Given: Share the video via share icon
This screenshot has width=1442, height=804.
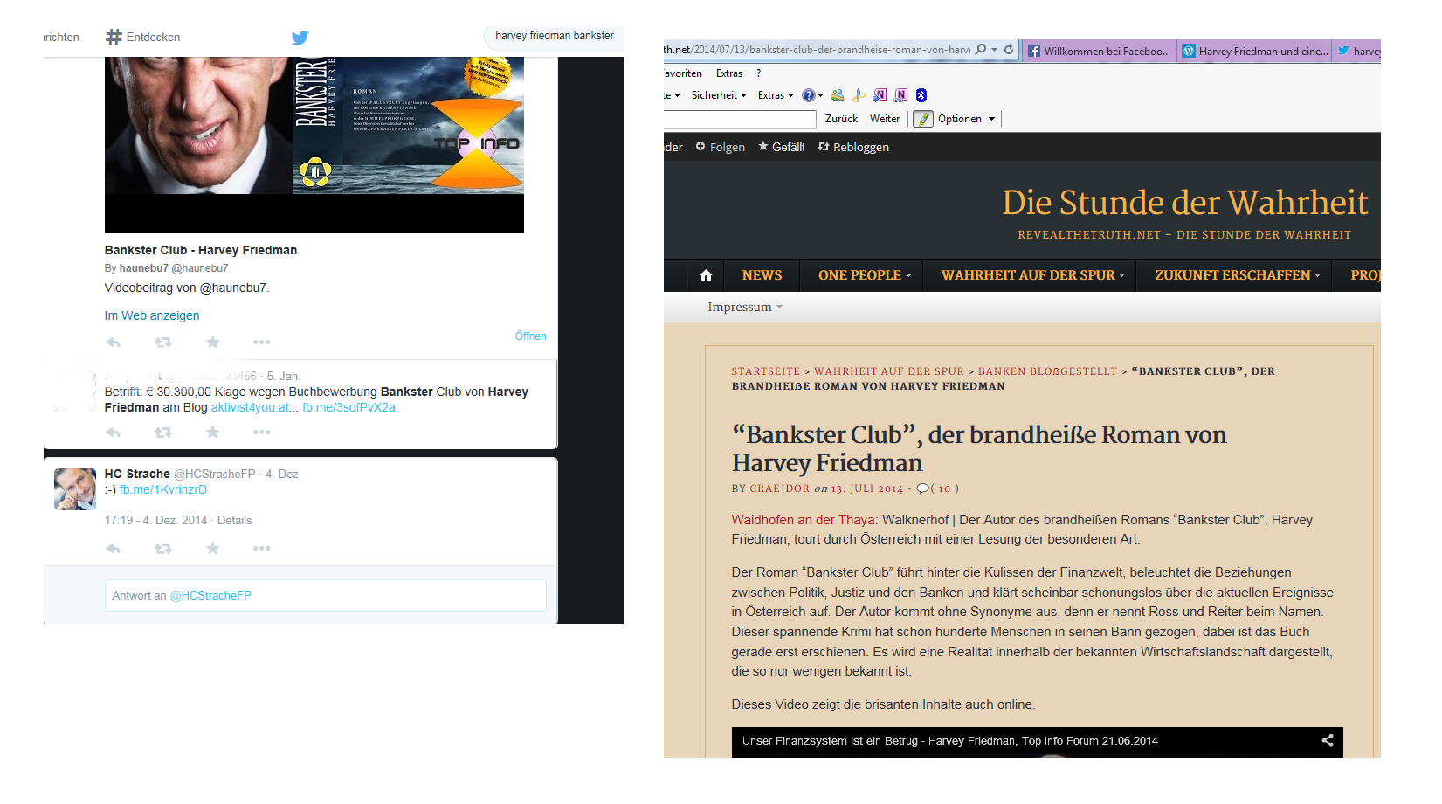Looking at the screenshot, I should [x=1327, y=740].
